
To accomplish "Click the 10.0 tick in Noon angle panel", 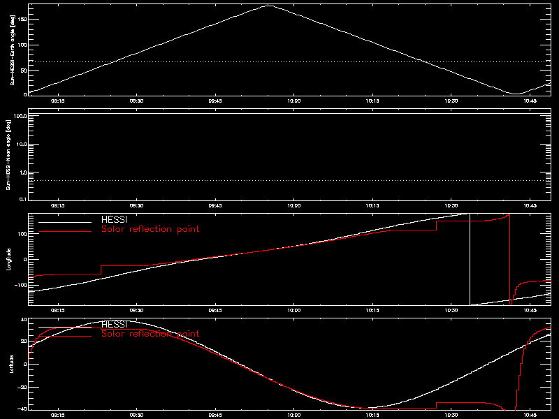I will click(22, 145).
